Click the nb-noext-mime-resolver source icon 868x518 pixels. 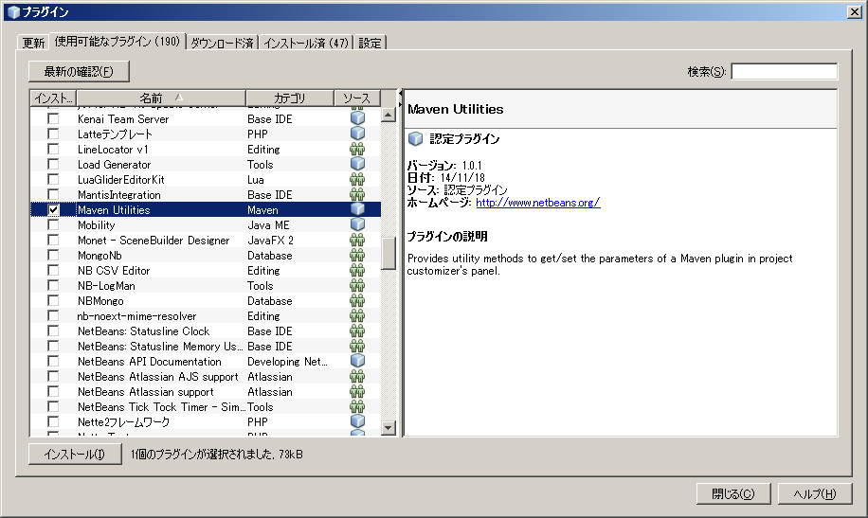pos(357,315)
